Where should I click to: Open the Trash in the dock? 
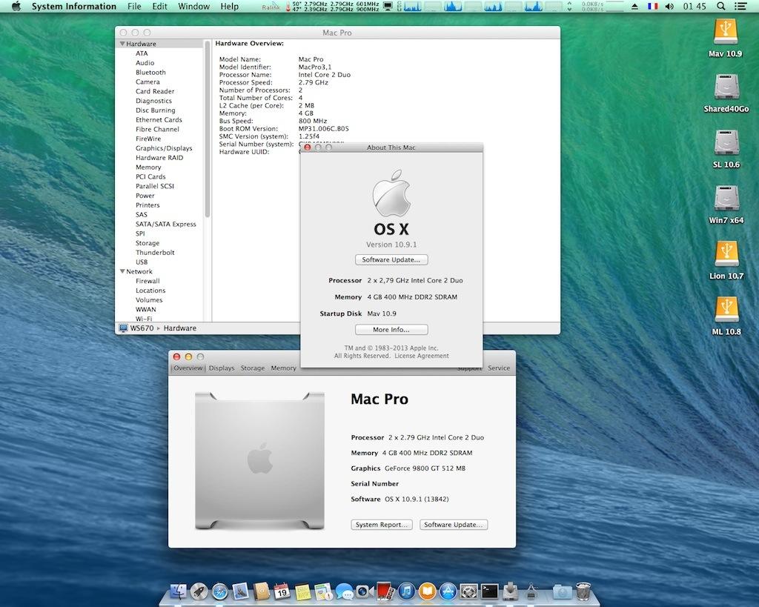(x=583, y=591)
